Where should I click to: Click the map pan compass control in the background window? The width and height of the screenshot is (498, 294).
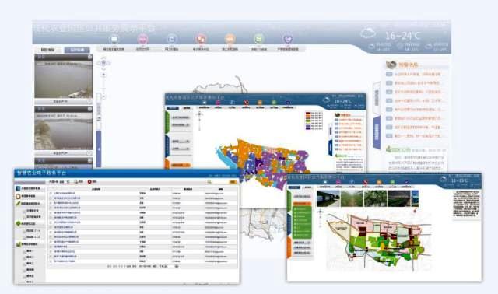click(103, 62)
